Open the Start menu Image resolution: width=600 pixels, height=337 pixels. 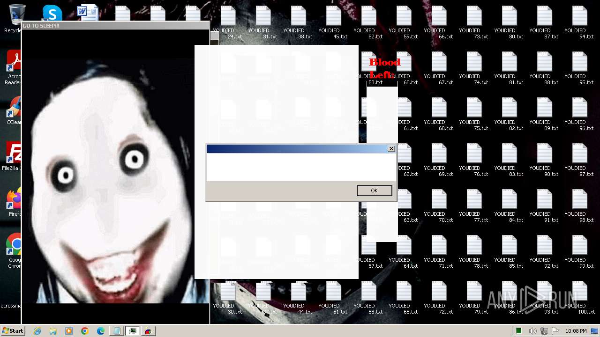(13, 331)
